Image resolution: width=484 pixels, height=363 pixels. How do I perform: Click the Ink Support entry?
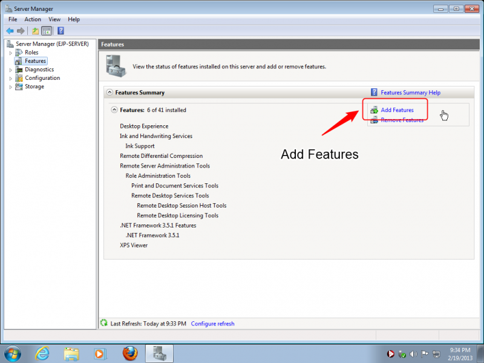140,146
